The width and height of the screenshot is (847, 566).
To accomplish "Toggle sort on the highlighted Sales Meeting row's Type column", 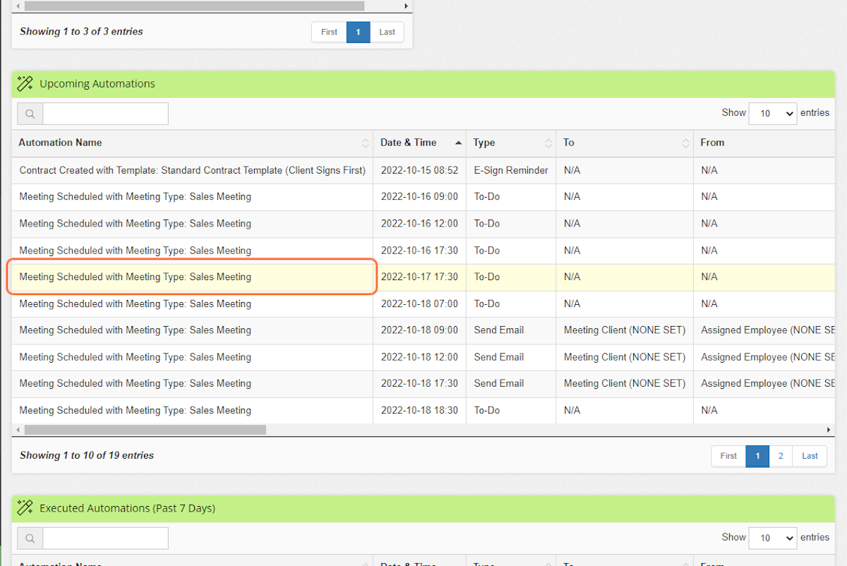I will [548, 143].
